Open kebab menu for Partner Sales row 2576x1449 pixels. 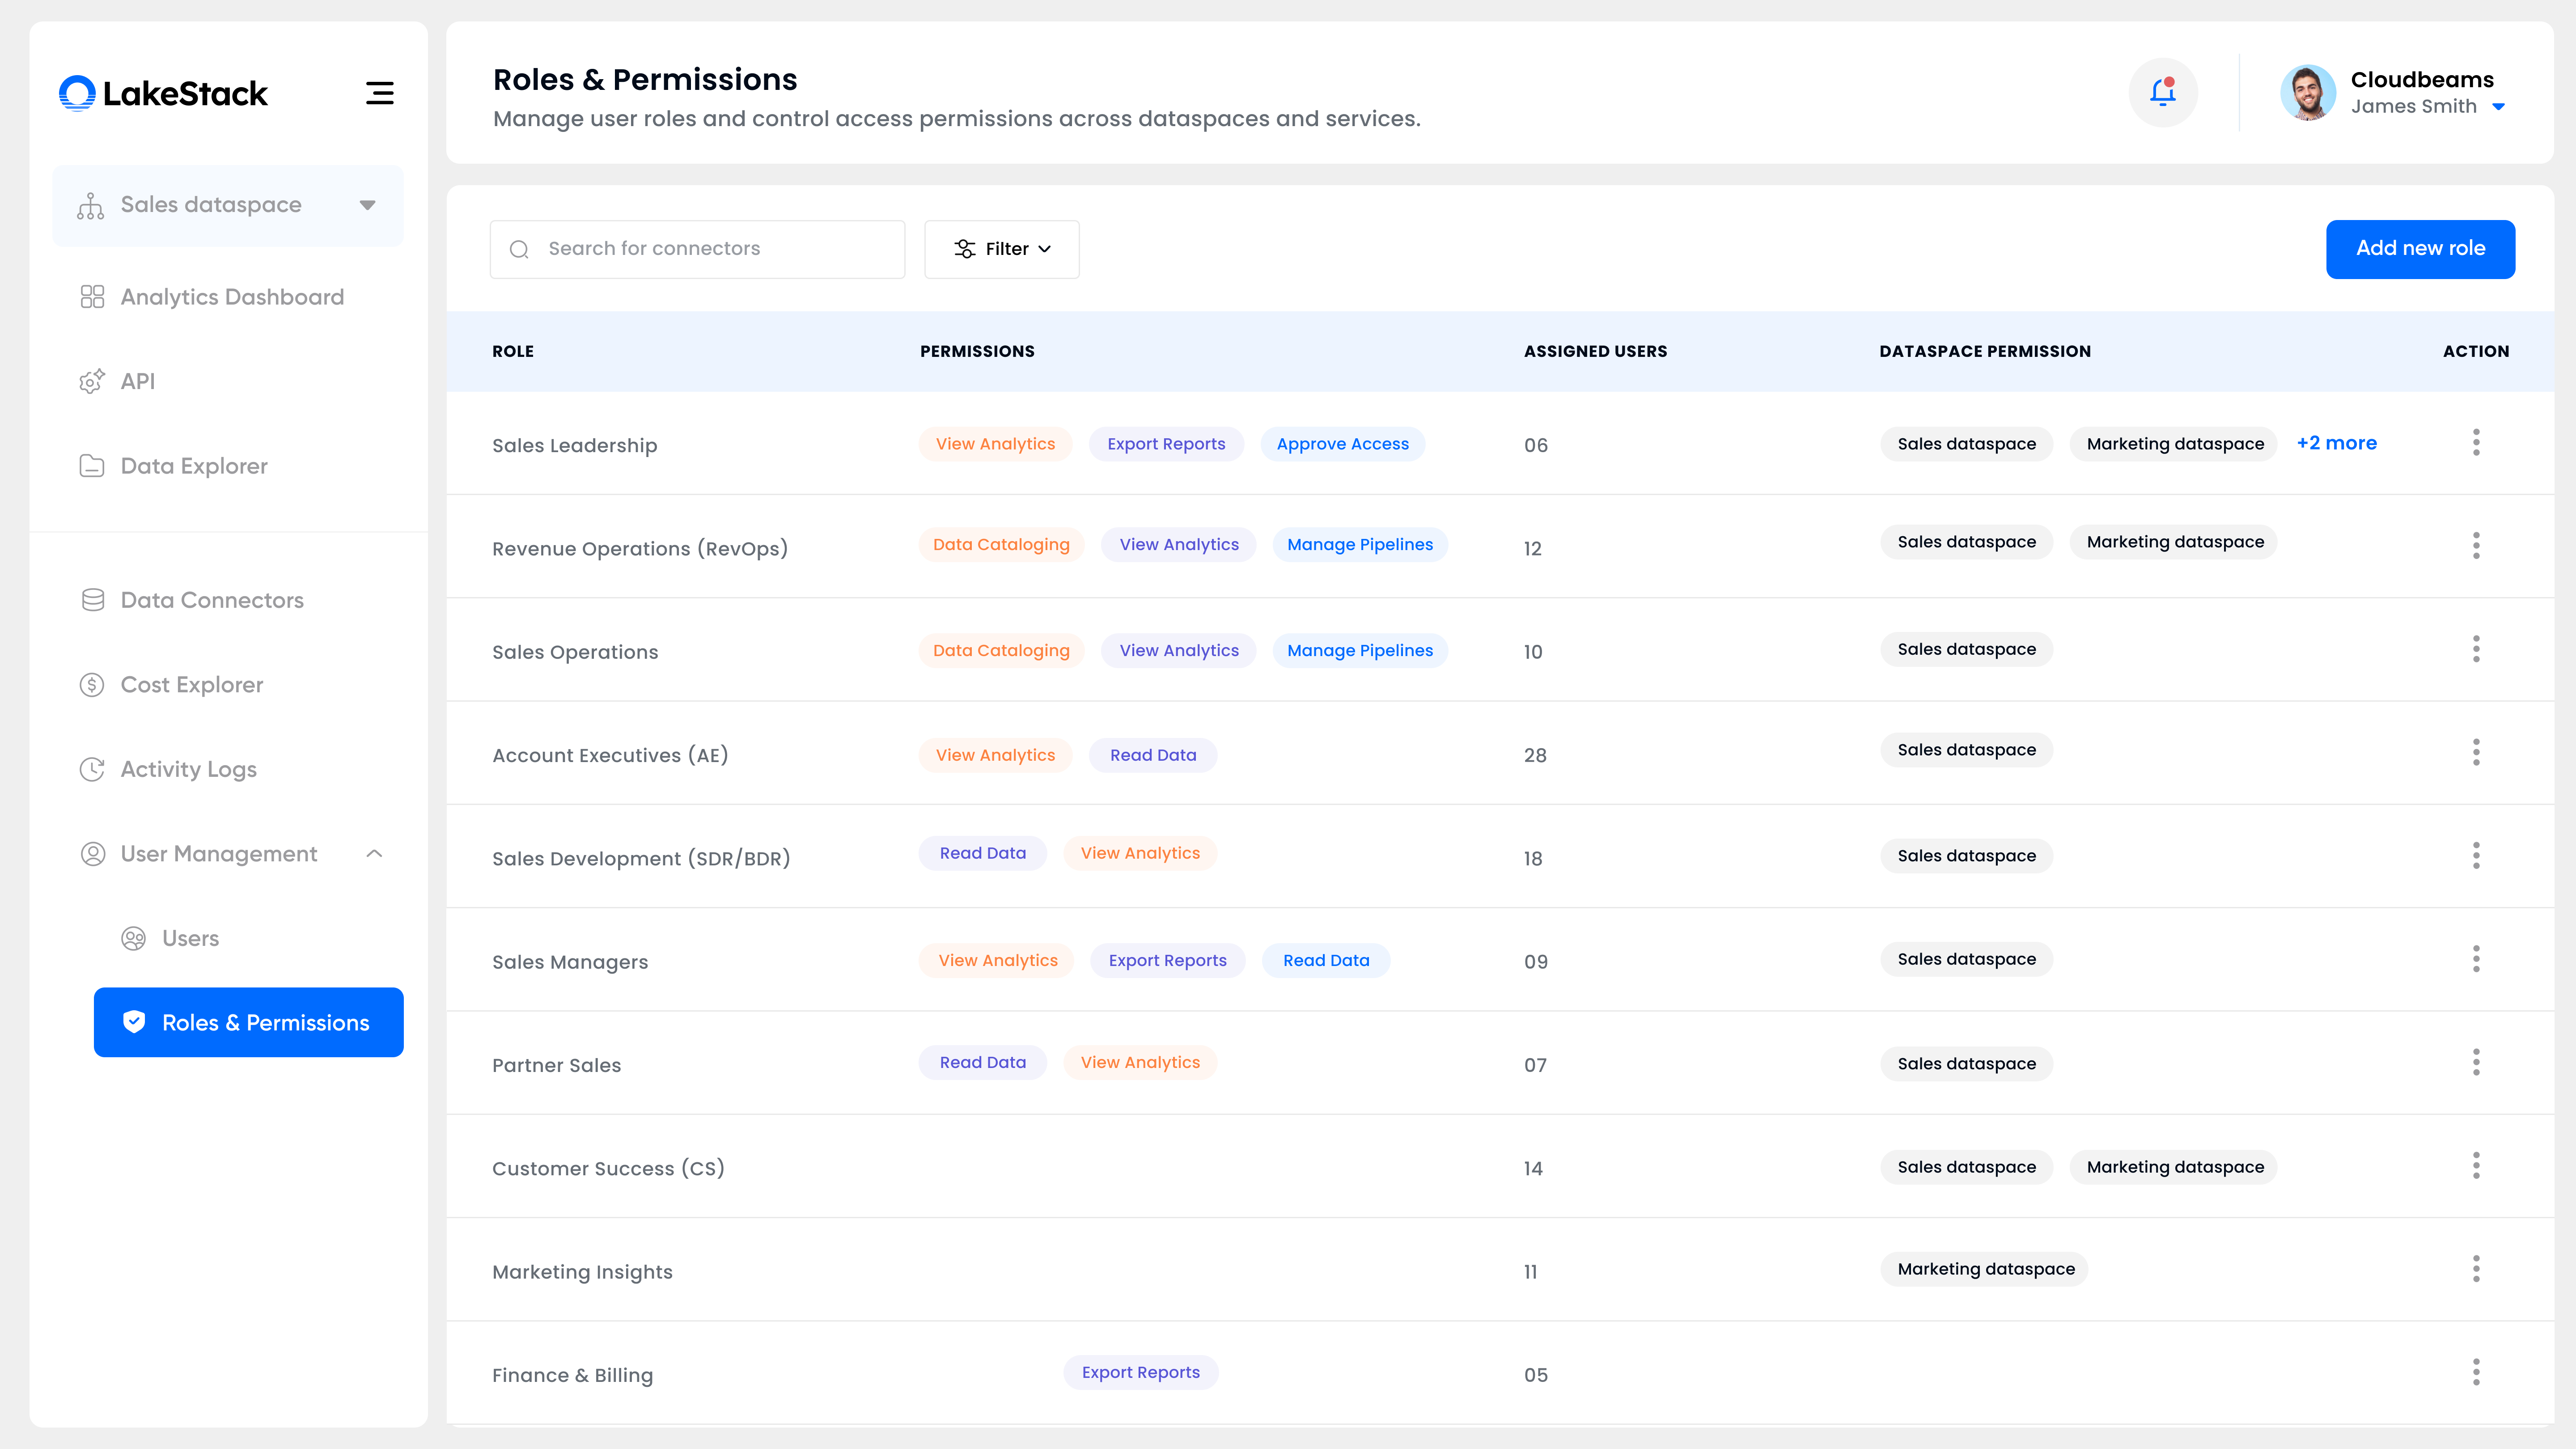(2475, 1063)
